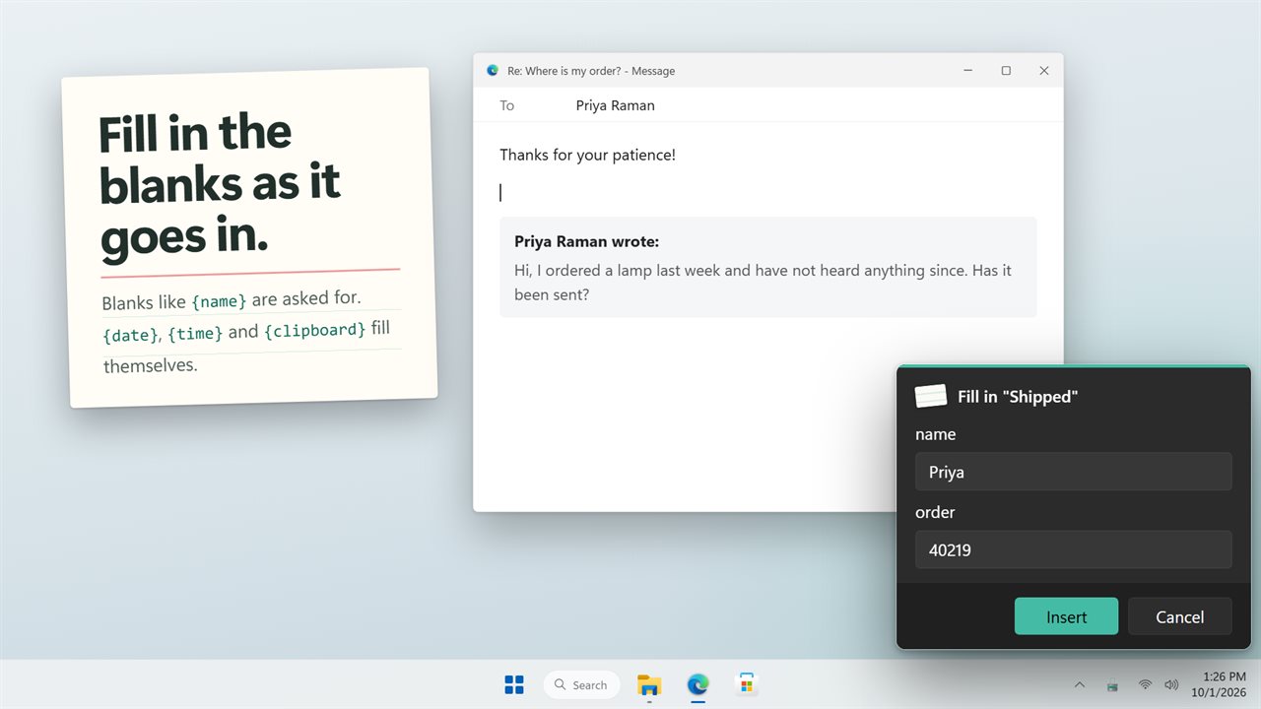Focus the name field containing Priya
Image resolution: width=1261 pixels, height=709 pixels.
1073,472
